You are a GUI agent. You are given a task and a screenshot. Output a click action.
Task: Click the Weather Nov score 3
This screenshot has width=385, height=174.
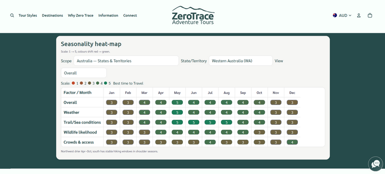[276, 112]
